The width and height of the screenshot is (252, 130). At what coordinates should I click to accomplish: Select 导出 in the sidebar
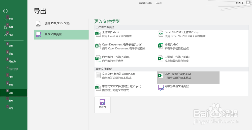coord(14,93)
